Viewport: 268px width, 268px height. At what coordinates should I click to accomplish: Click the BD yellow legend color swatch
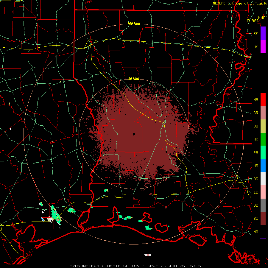[x=263, y=126]
